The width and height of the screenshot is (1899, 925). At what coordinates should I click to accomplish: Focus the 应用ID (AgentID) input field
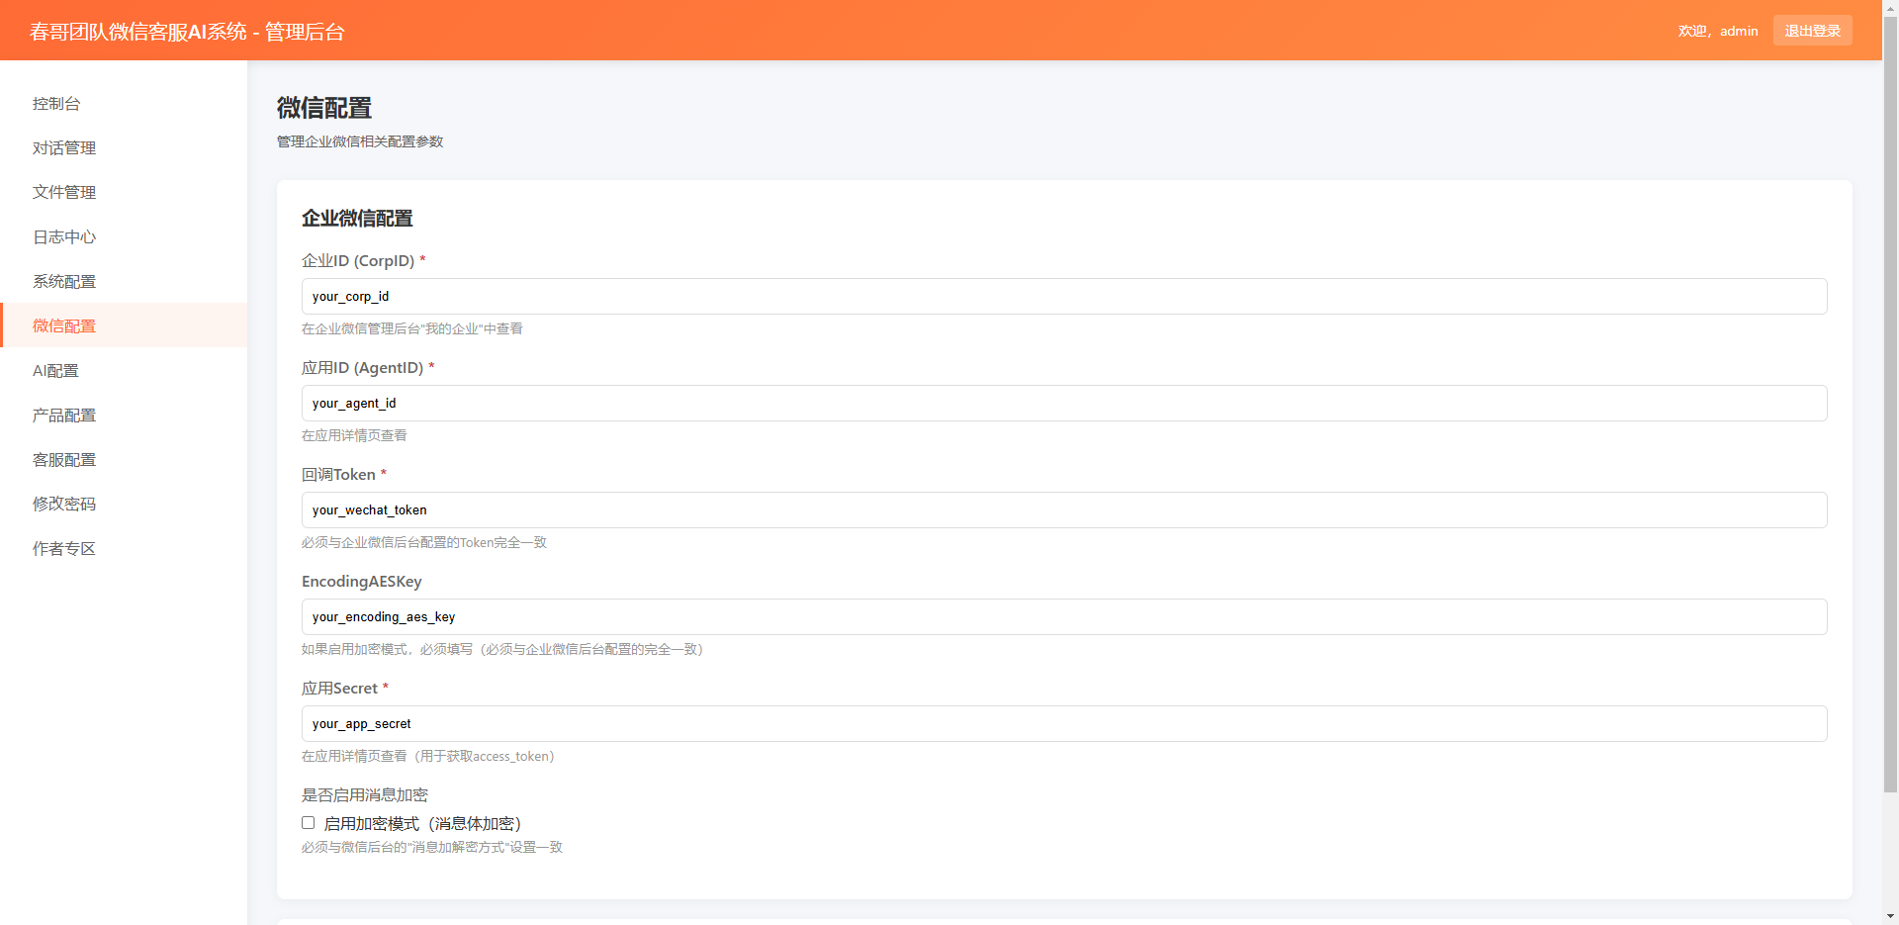[1063, 404]
